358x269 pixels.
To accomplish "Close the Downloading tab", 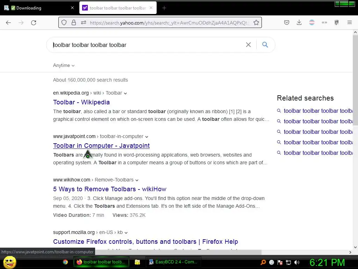I will pyautogui.click(x=72, y=8).
